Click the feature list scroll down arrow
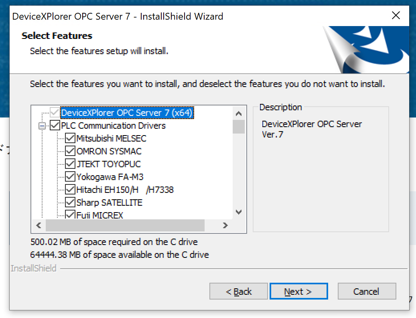Image resolution: width=416 pixels, height=318 pixels. click(x=239, y=212)
